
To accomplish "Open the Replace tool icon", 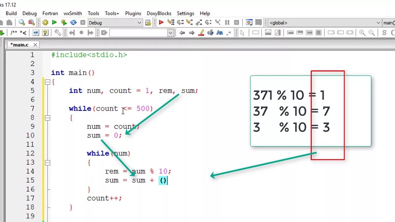I will coord(31,23).
